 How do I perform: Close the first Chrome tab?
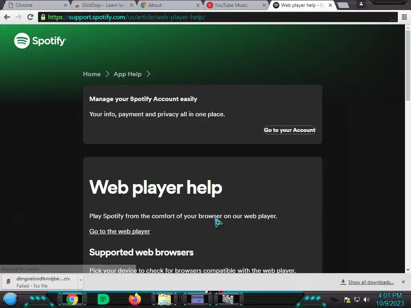pyautogui.click(x=65, y=5)
